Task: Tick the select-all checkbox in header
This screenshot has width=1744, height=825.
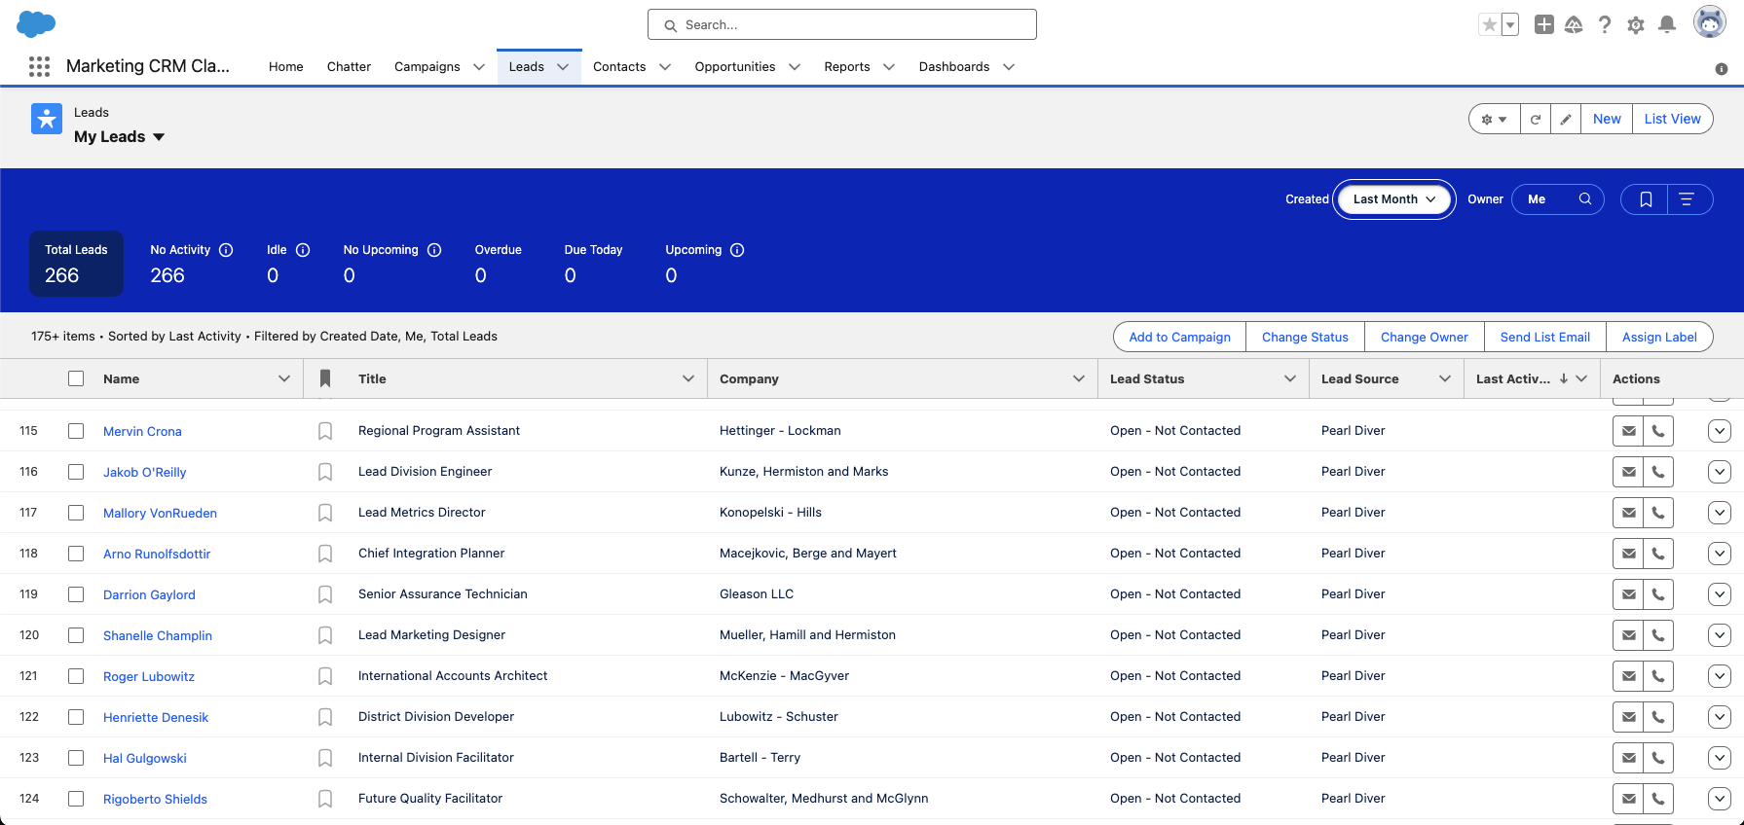Action: [76, 378]
